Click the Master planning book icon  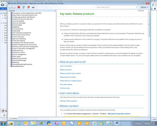tap(12, 50)
